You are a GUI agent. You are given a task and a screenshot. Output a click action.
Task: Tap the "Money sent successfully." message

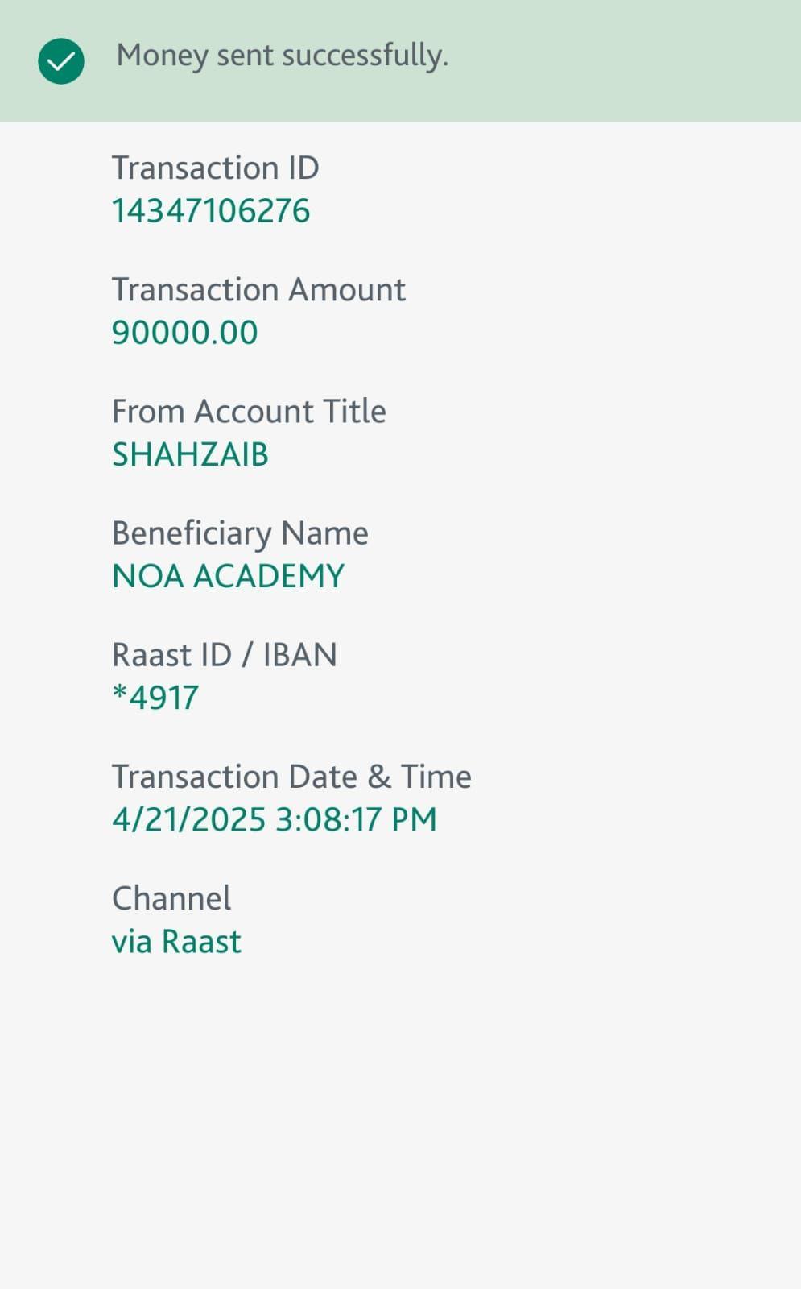pyautogui.click(x=282, y=56)
